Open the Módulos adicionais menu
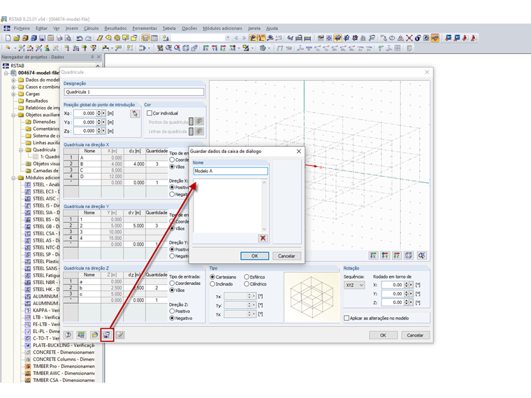The width and height of the screenshot is (531, 398). click(x=222, y=29)
